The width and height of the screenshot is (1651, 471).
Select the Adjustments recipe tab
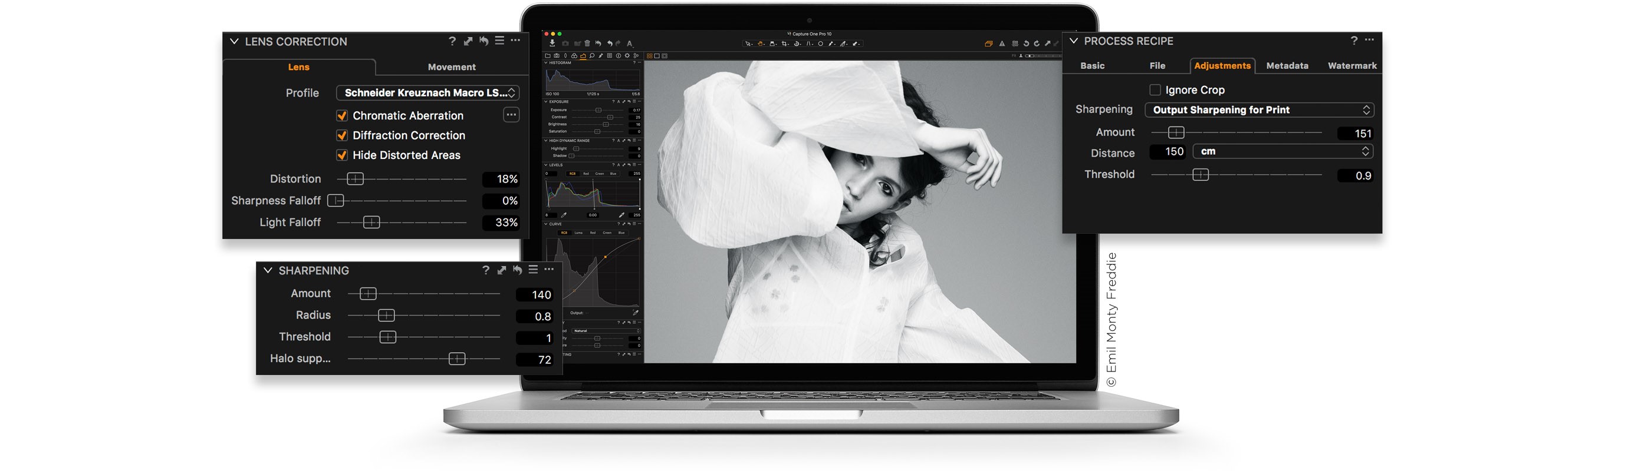[1222, 66]
